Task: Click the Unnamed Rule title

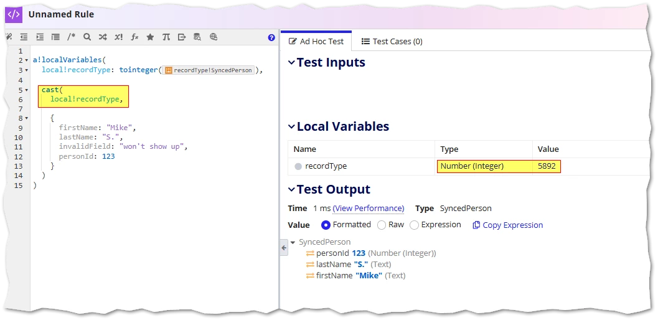Action: tap(61, 14)
